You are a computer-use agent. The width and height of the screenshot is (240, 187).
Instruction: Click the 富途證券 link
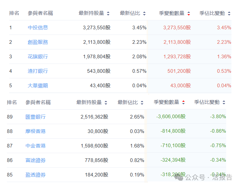(x=36, y=160)
